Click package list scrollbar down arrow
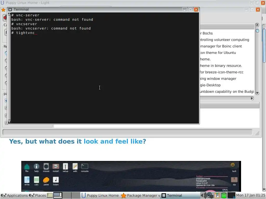Screen dimensions: 266x199 (257, 93)
